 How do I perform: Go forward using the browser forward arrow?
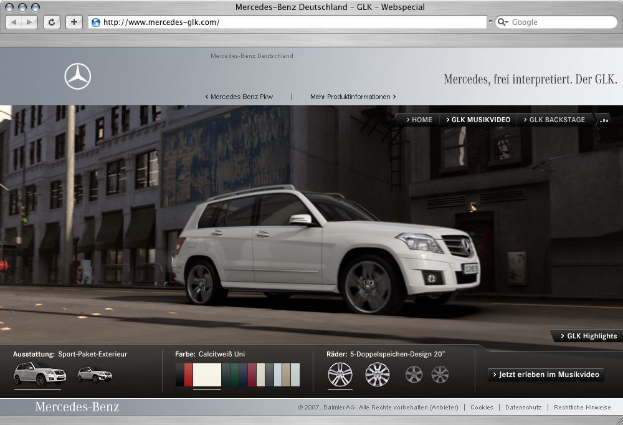(29, 22)
